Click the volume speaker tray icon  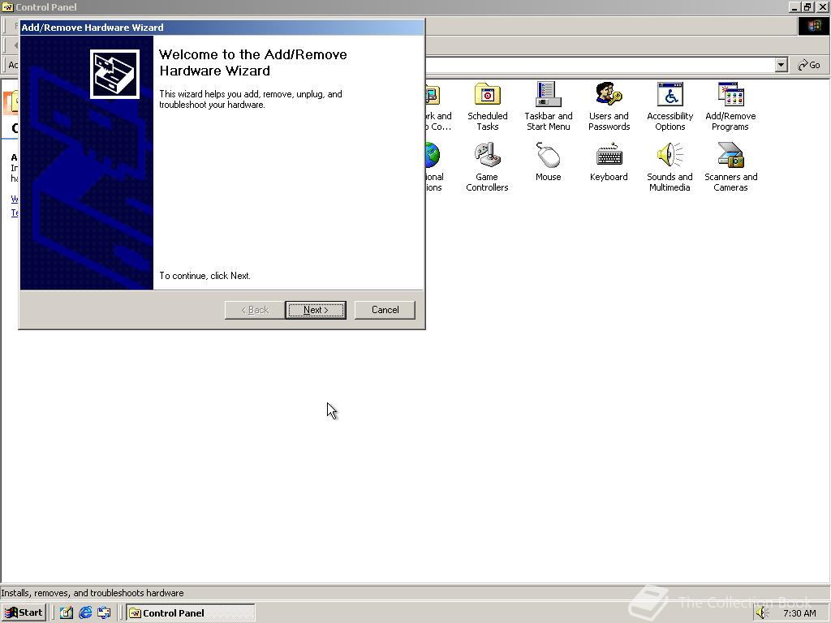762,613
